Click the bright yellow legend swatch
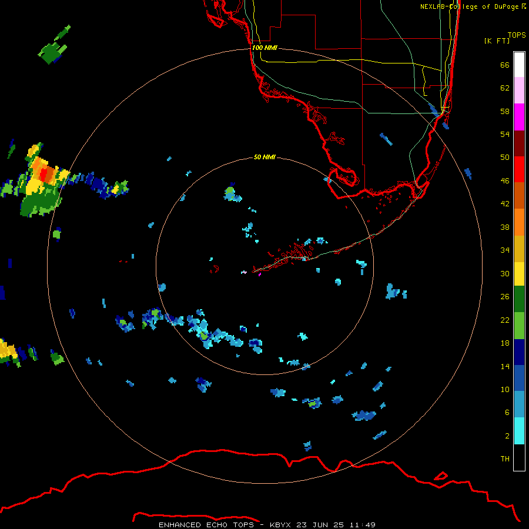Image resolution: width=529 pixels, height=529 pixels. point(519,273)
